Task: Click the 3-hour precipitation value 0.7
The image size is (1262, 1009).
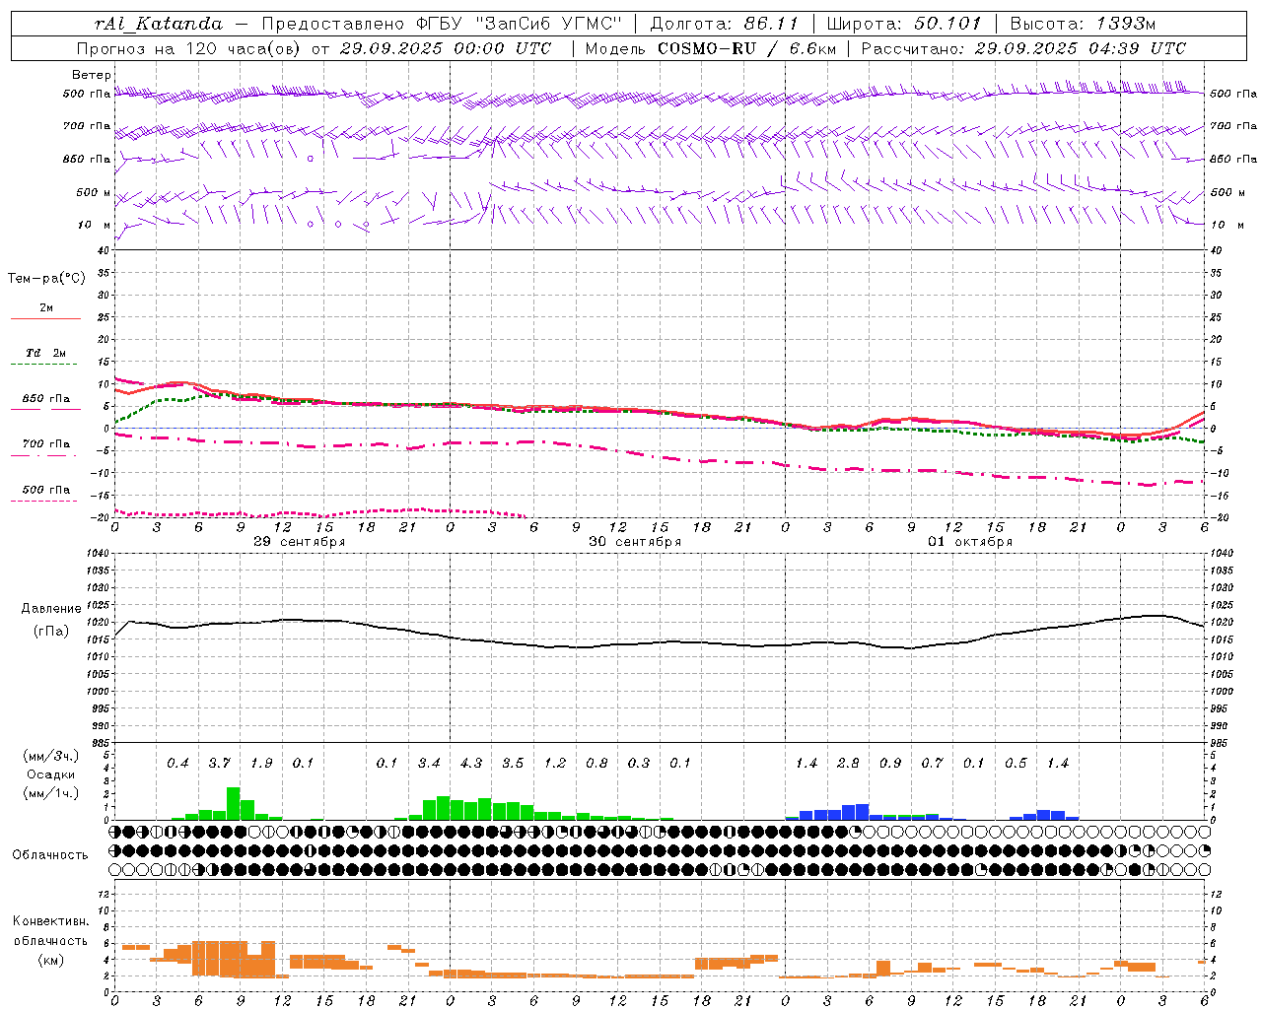Action: click(932, 763)
